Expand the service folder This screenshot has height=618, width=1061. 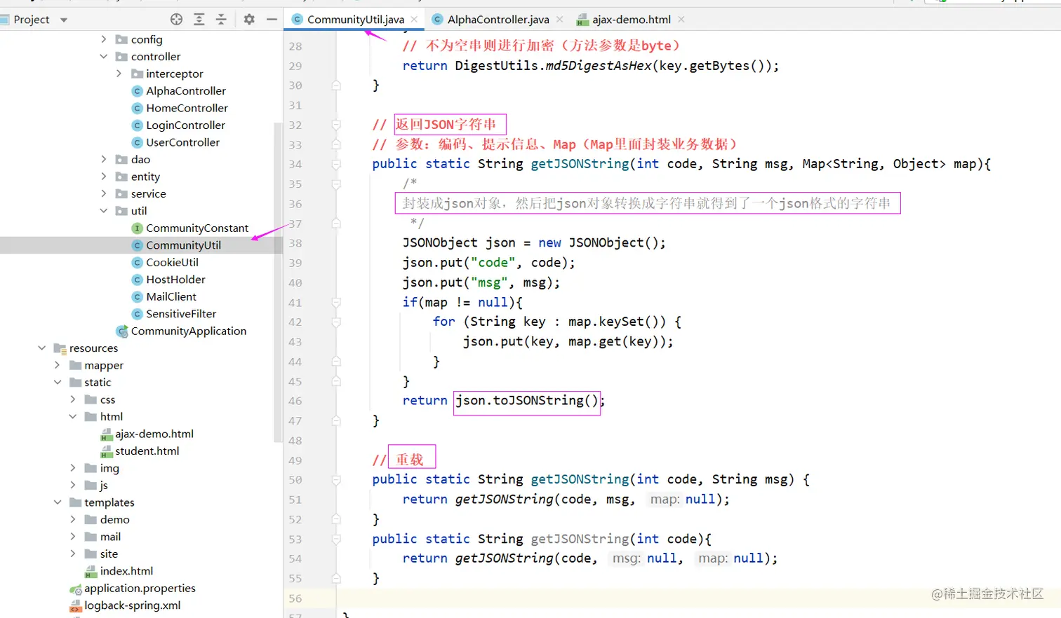(x=104, y=193)
